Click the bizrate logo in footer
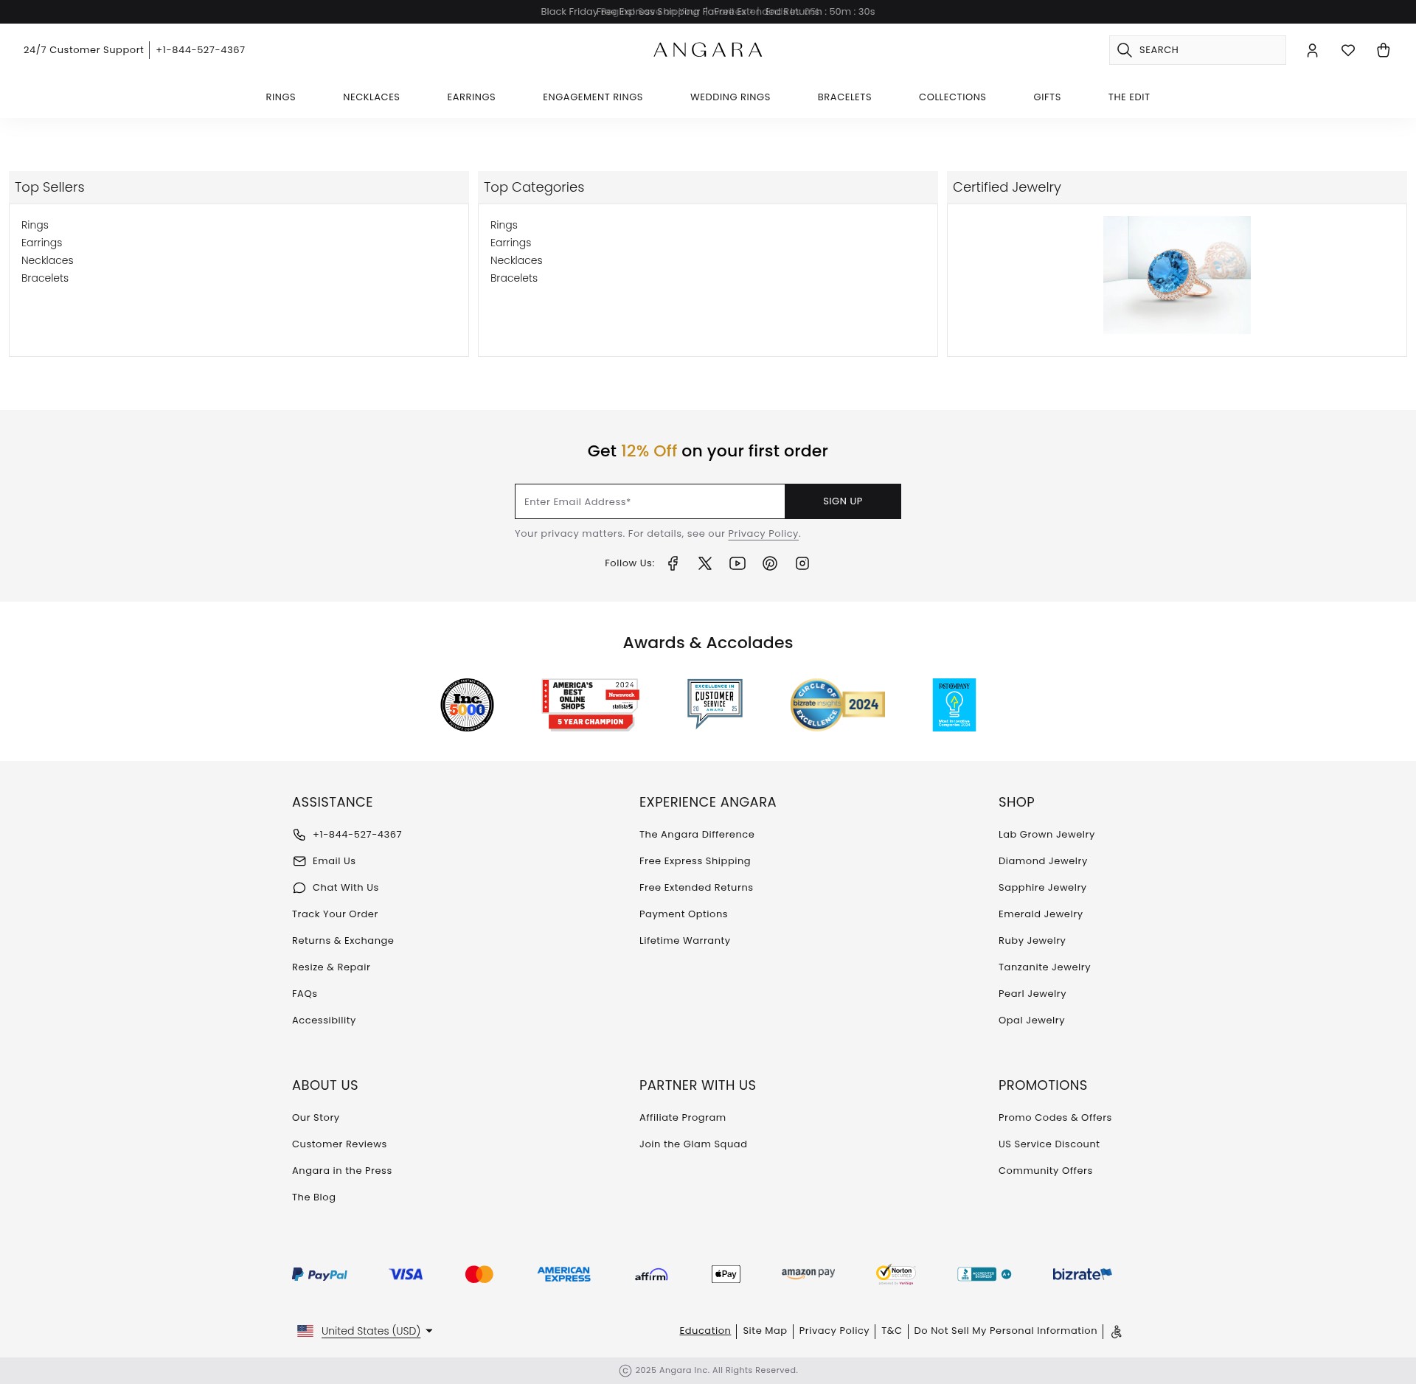This screenshot has height=1384, width=1416. pos(1082,1274)
